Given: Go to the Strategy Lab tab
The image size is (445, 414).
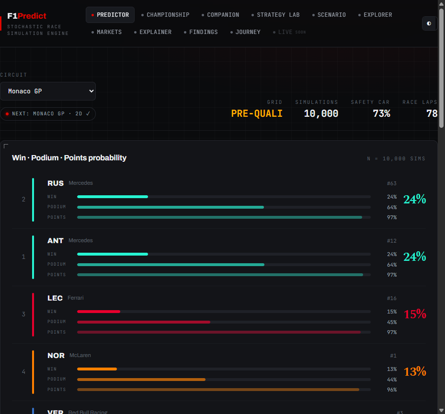Looking at the screenshot, I should click(x=275, y=15).
